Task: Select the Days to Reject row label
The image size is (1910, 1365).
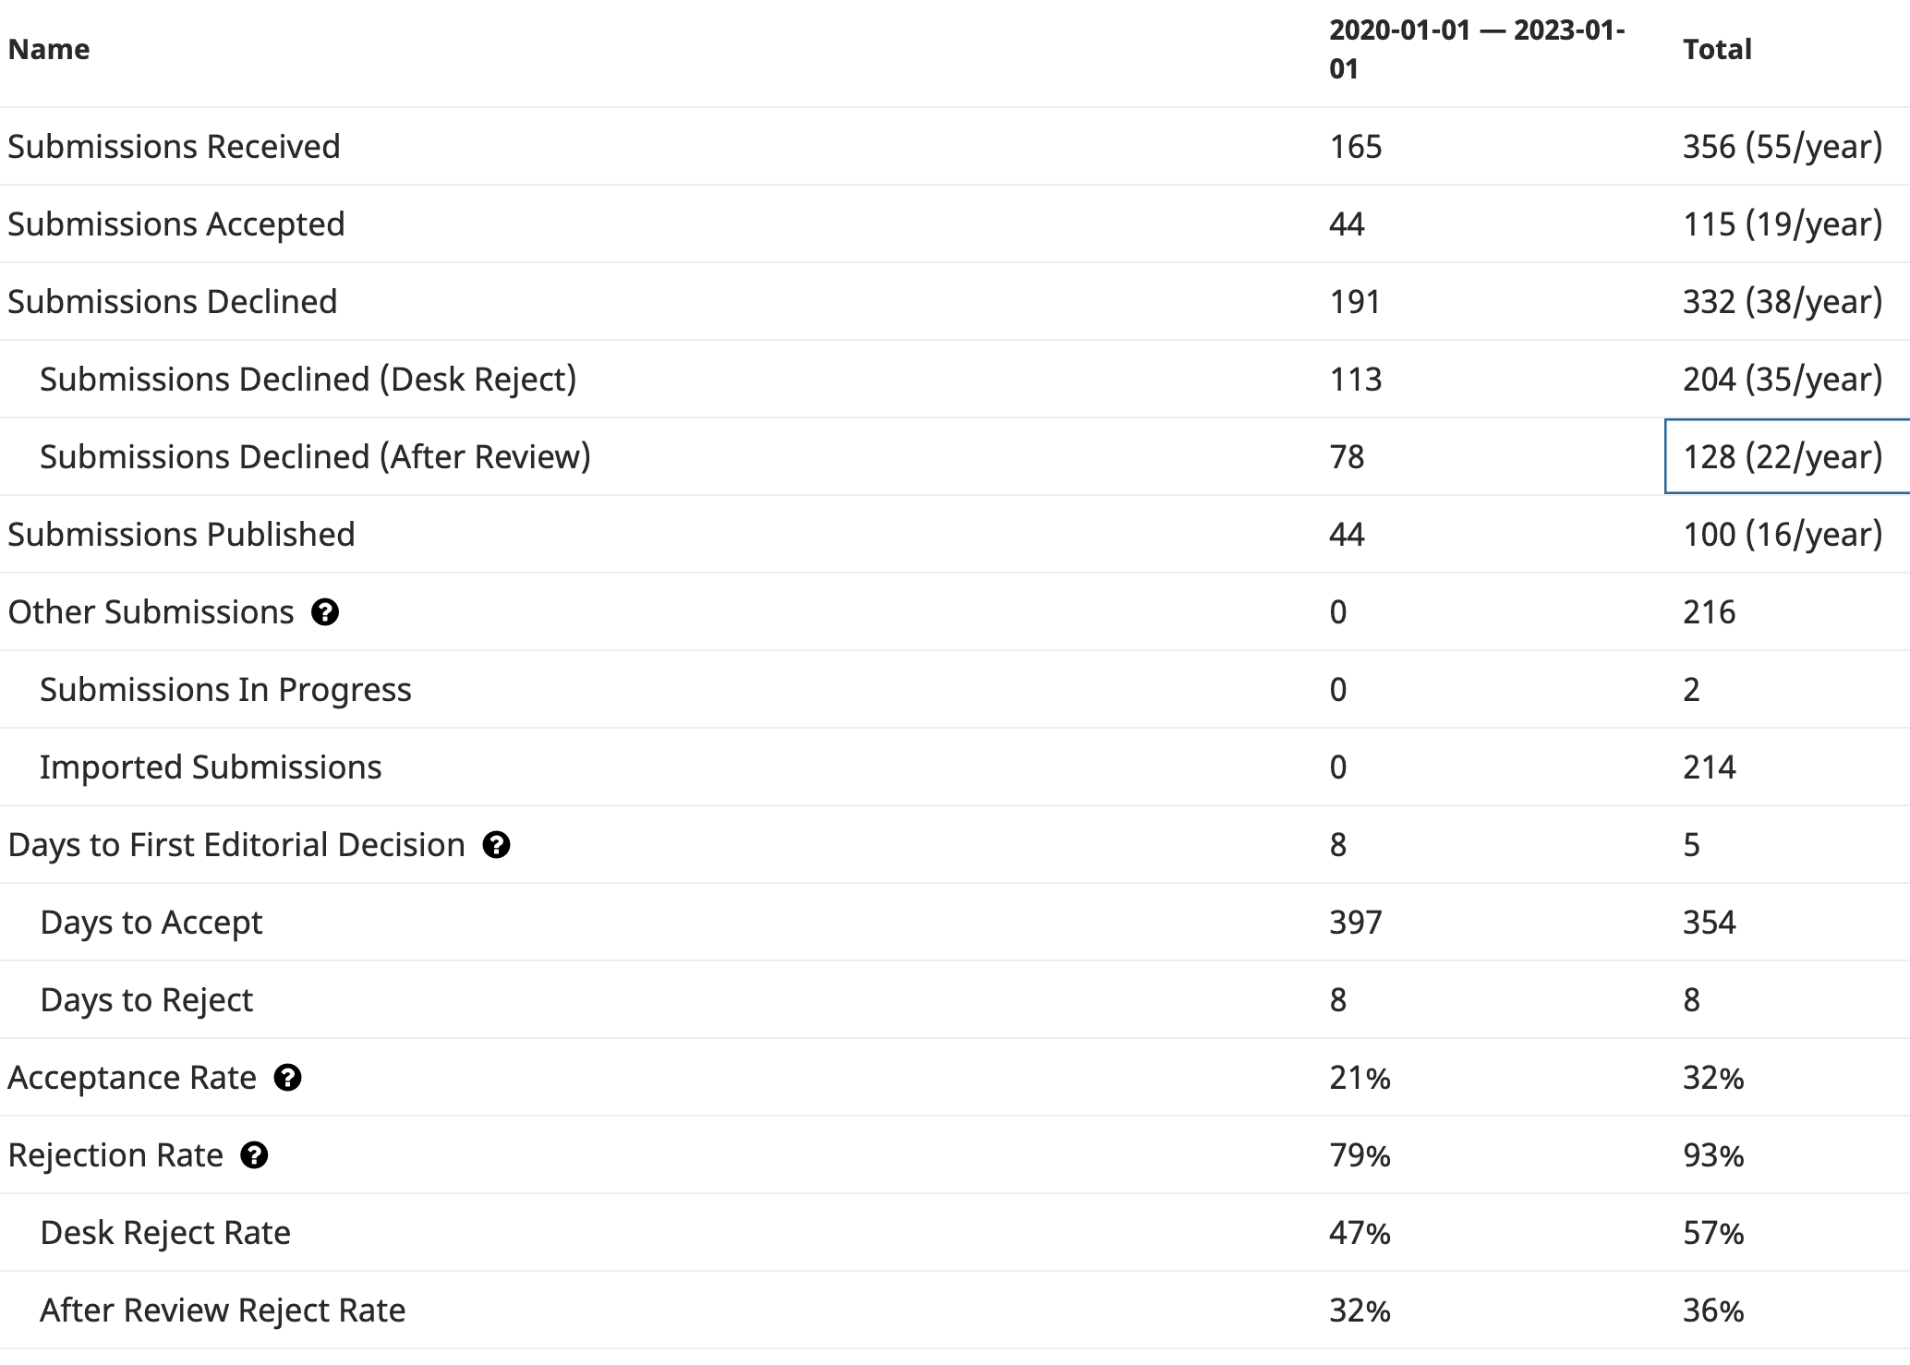Action: point(147,1000)
